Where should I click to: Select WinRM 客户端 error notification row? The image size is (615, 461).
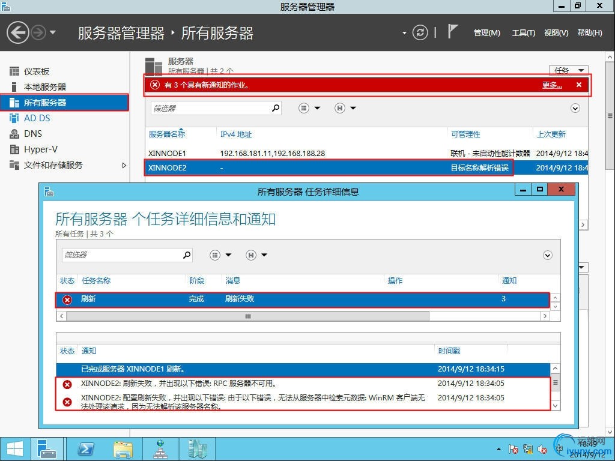tap(303, 402)
